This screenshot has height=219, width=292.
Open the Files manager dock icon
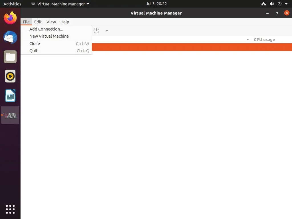[x=10, y=57]
